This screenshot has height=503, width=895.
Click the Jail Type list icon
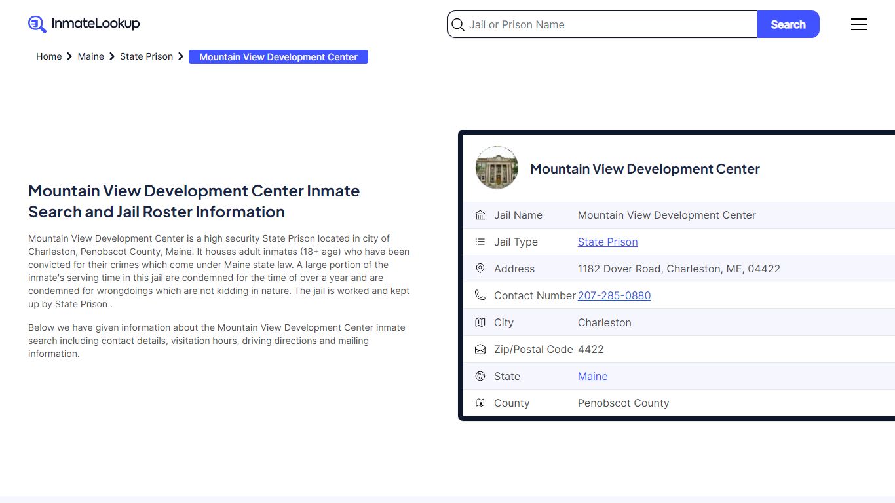click(480, 242)
